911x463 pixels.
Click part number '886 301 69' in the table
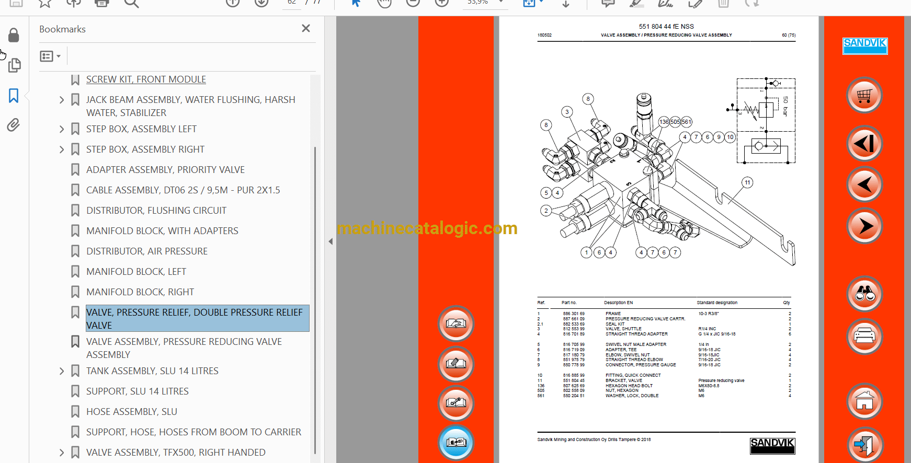click(574, 314)
